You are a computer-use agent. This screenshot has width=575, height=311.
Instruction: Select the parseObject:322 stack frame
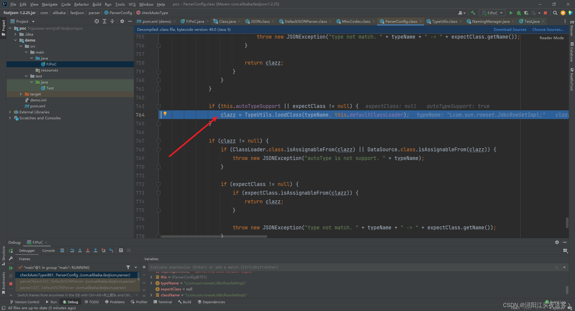click(x=77, y=281)
